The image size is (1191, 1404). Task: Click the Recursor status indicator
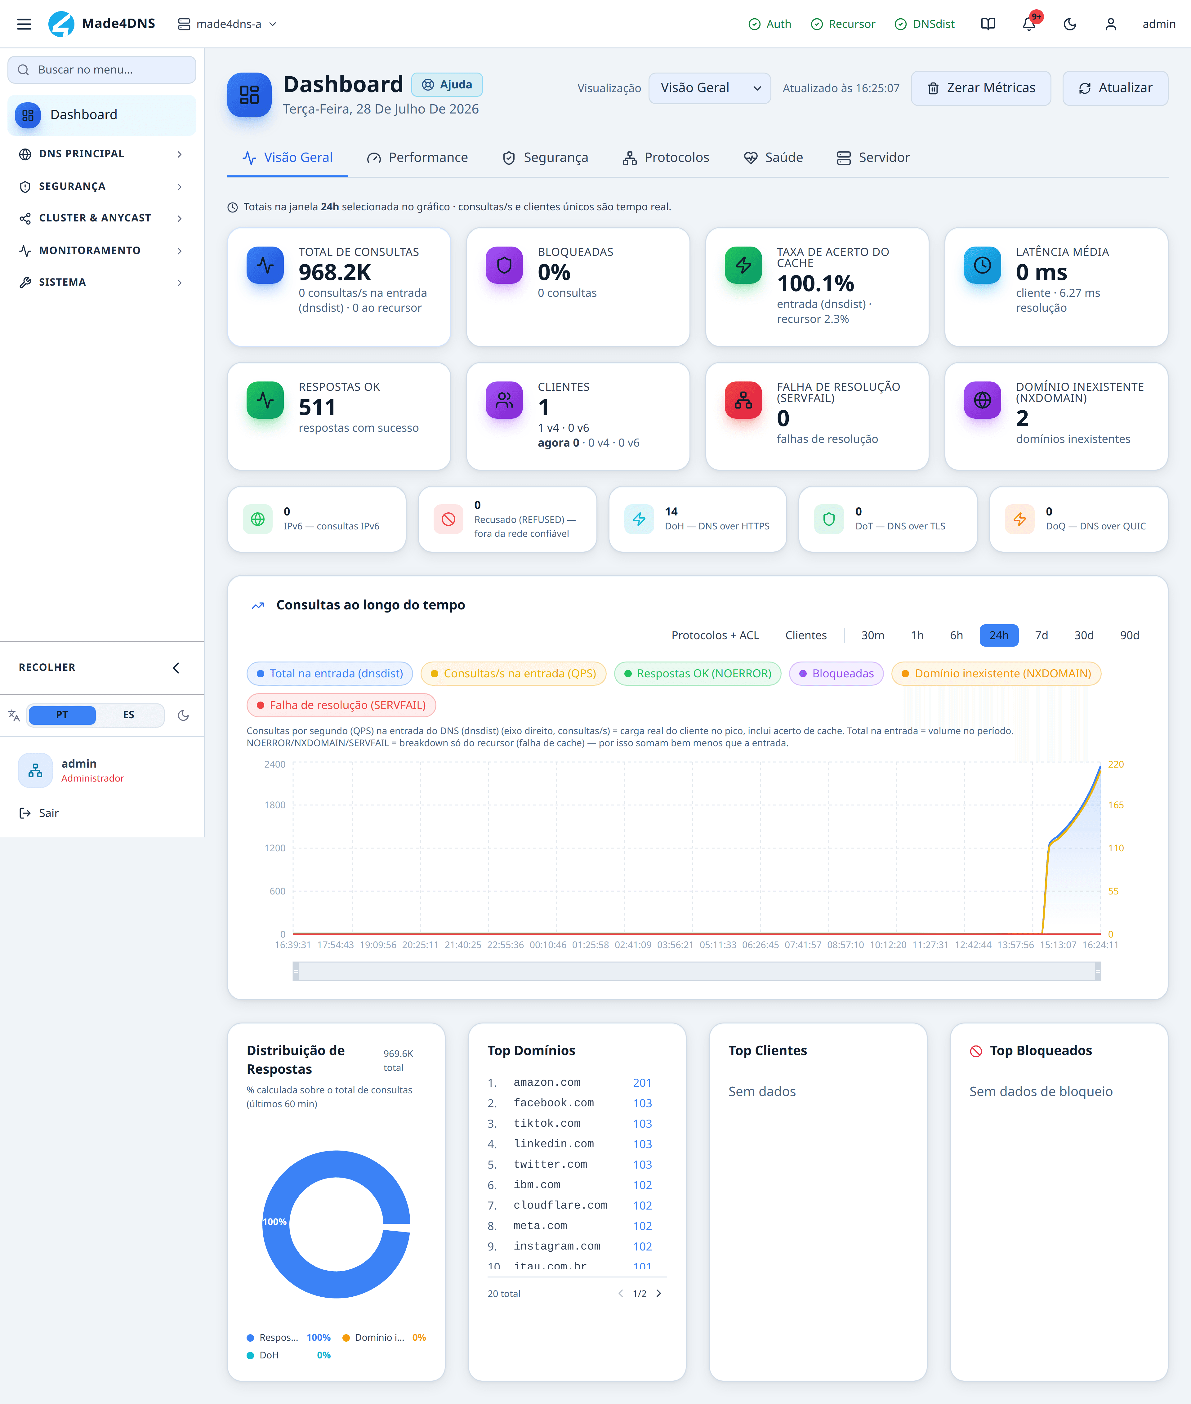click(x=843, y=24)
